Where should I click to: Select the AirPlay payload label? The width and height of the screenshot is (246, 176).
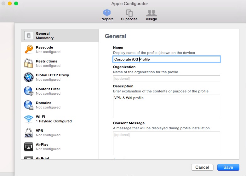pos(42,144)
